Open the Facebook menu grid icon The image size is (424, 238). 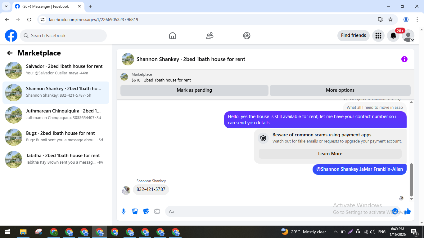point(378,36)
